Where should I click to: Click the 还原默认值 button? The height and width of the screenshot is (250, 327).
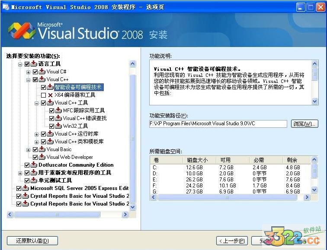pos(32,241)
